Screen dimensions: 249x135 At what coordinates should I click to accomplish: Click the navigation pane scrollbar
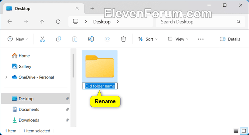point(73,66)
